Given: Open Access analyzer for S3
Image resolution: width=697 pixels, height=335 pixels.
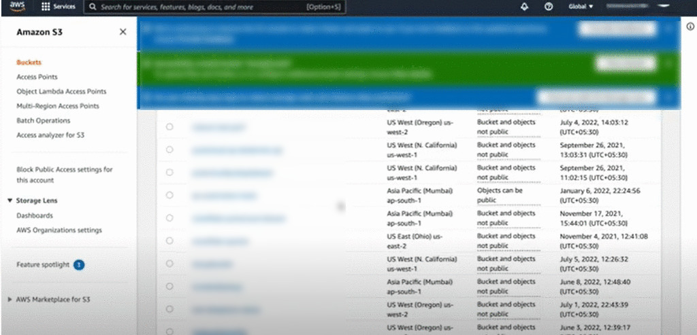Looking at the screenshot, I should [50, 135].
